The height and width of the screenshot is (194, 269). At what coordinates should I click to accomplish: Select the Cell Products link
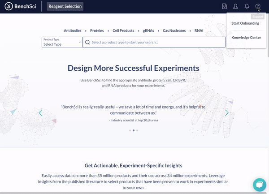tap(123, 30)
